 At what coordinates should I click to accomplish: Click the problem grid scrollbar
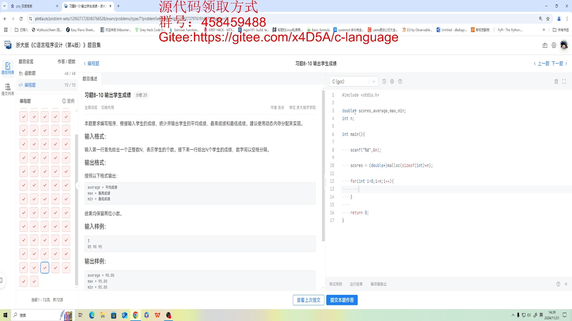coord(77,210)
